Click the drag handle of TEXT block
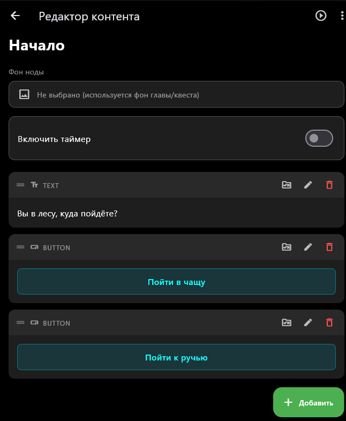The width and height of the screenshot is (346, 421). coord(20,185)
